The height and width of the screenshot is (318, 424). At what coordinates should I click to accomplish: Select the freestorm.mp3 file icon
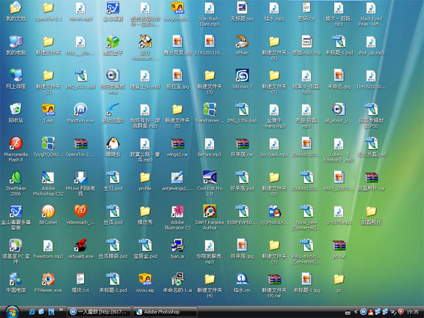(x=48, y=246)
